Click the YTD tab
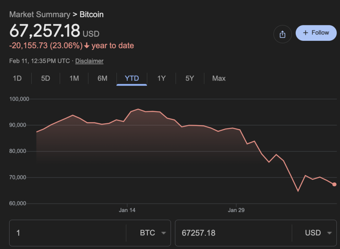 (x=132, y=78)
